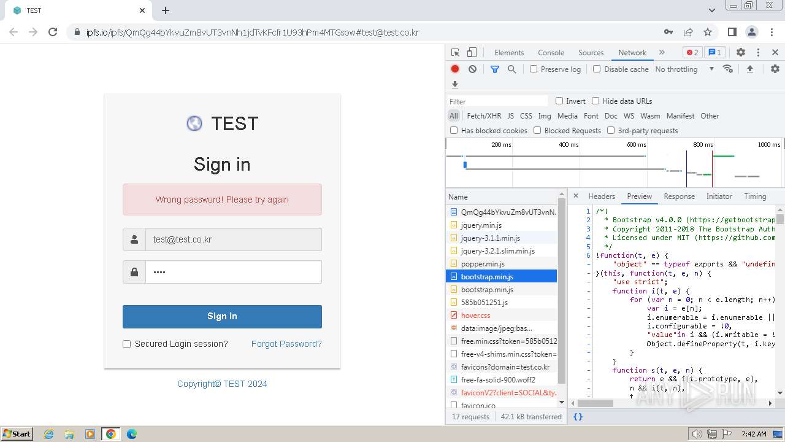Open the Response tab
This screenshot has height=442, width=785.
click(x=679, y=196)
